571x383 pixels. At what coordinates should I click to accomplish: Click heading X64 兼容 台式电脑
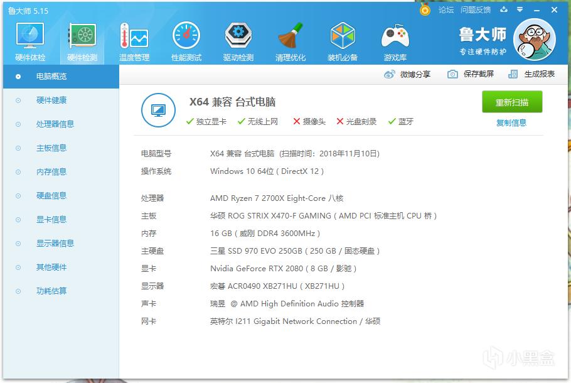232,102
